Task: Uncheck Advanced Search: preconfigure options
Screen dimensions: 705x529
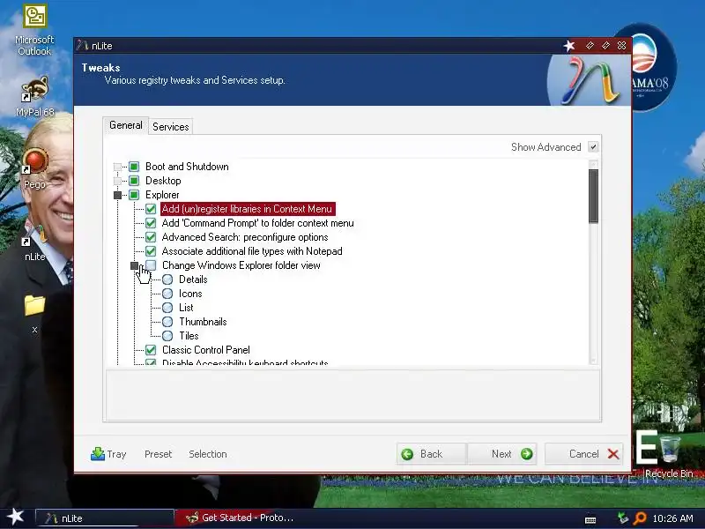Action: coord(151,237)
